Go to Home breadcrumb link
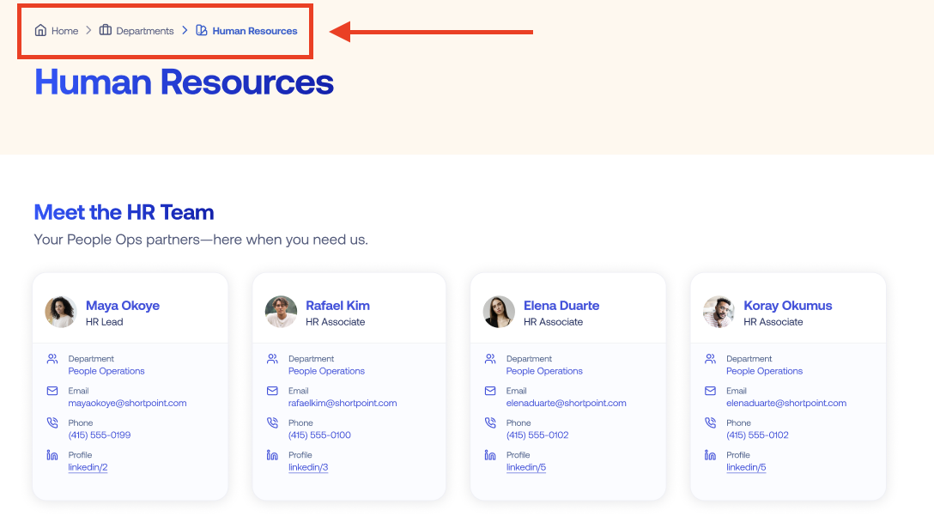The width and height of the screenshot is (934, 529). [64, 31]
